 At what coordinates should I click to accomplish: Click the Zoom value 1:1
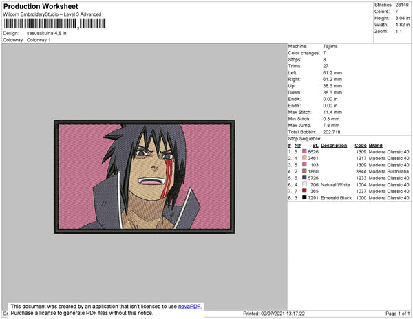399,32
